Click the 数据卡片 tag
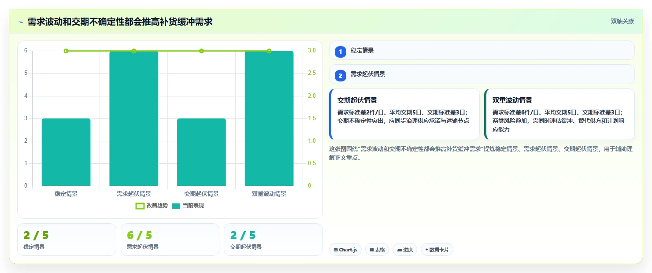The image size is (652, 273). [x=437, y=250]
